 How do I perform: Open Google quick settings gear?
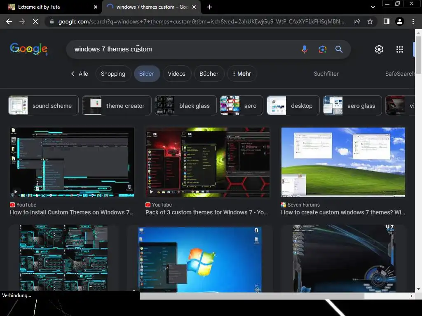(x=379, y=49)
